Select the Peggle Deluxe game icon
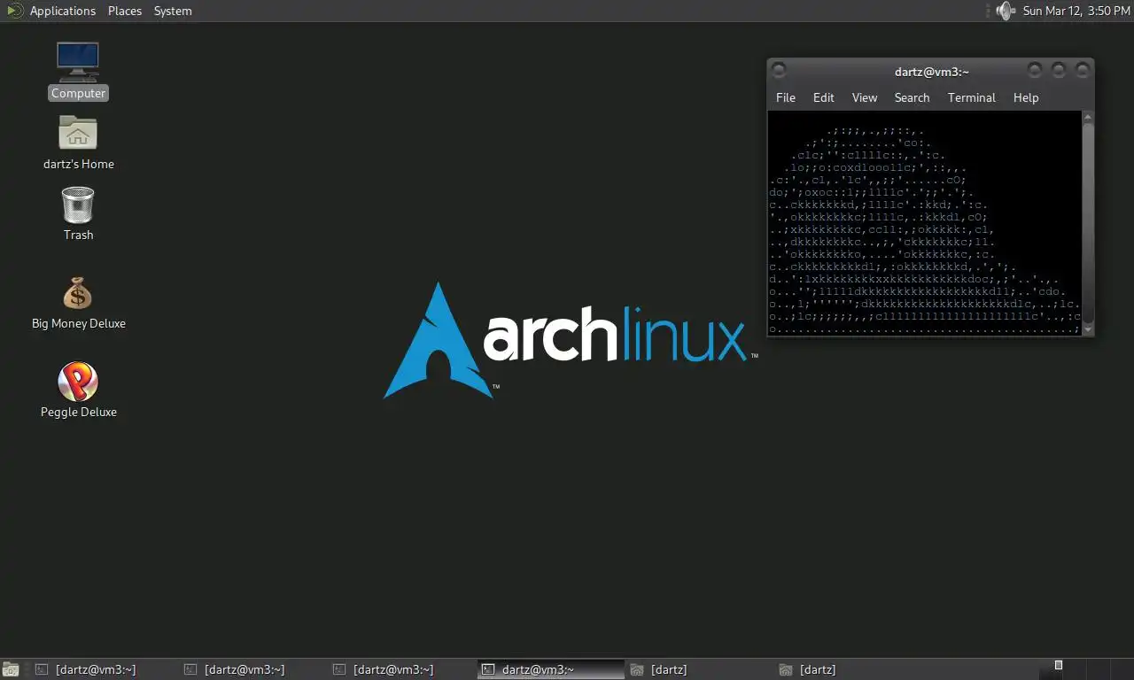Viewport: 1134px width, 680px height. point(78,382)
